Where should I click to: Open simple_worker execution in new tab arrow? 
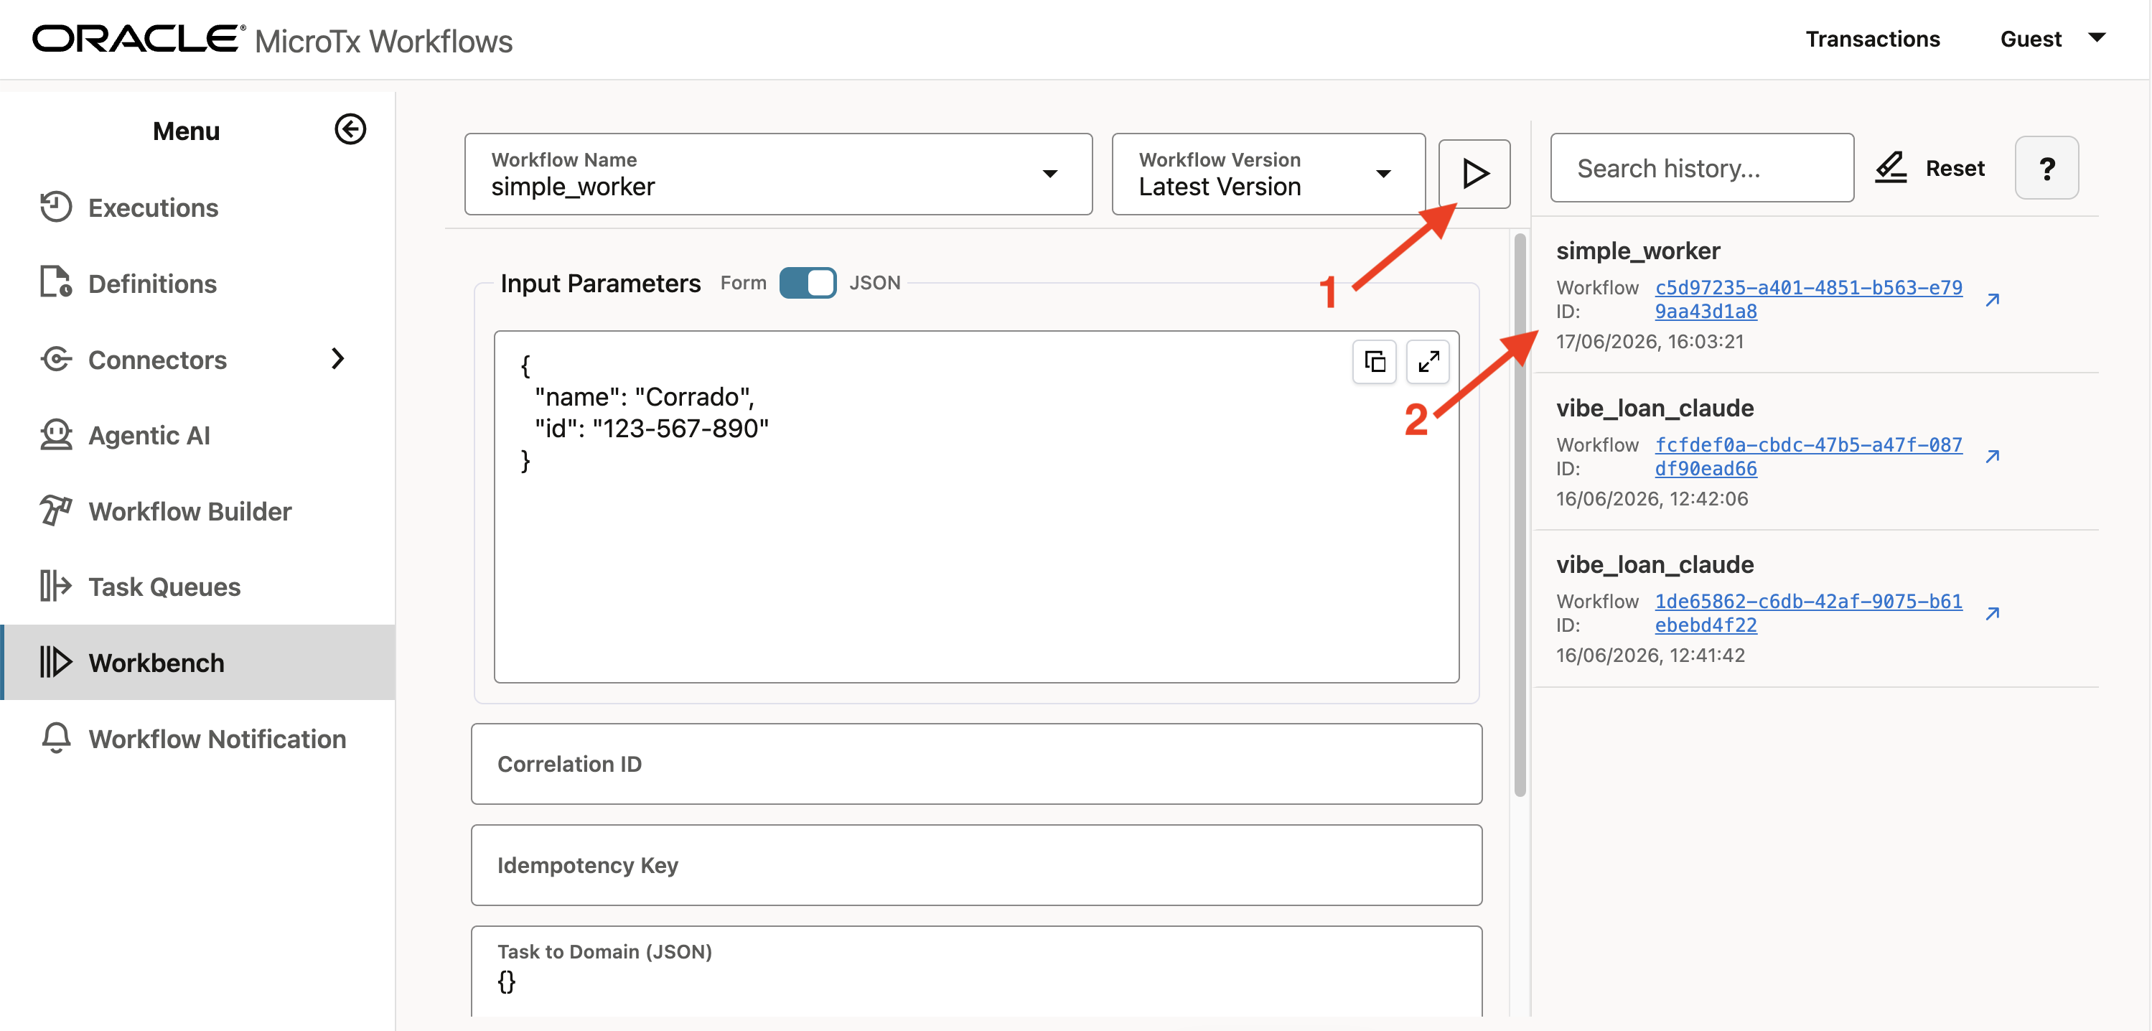click(1993, 300)
